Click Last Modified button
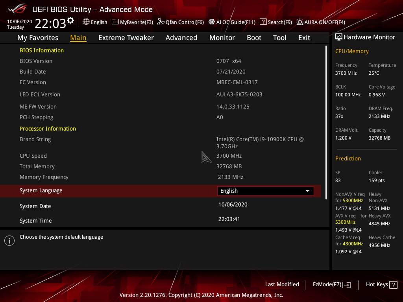The width and height of the screenshot is (403, 302). coord(282,284)
